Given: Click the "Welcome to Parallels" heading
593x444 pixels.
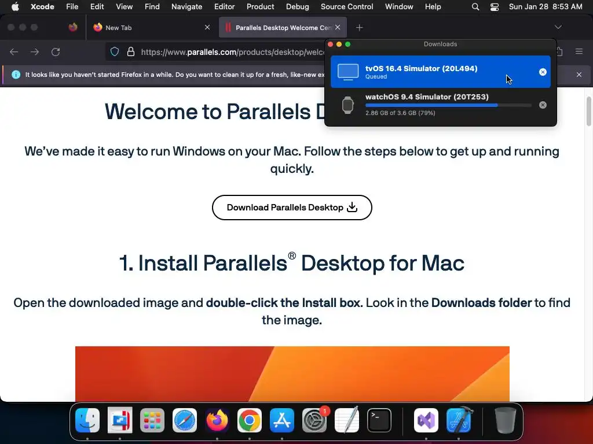Looking at the screenshot, I should tap(215, 112).
